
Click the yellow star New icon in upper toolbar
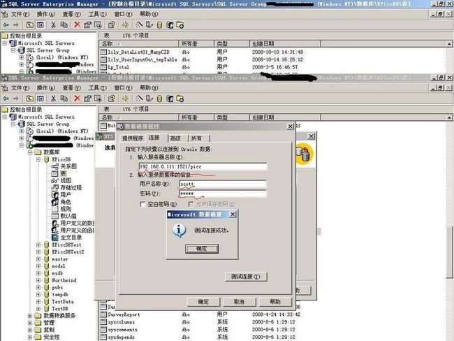125,25
